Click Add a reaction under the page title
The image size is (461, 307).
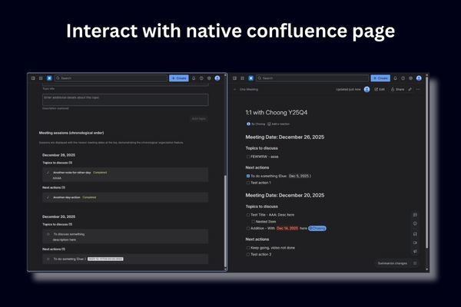(278, 124)
